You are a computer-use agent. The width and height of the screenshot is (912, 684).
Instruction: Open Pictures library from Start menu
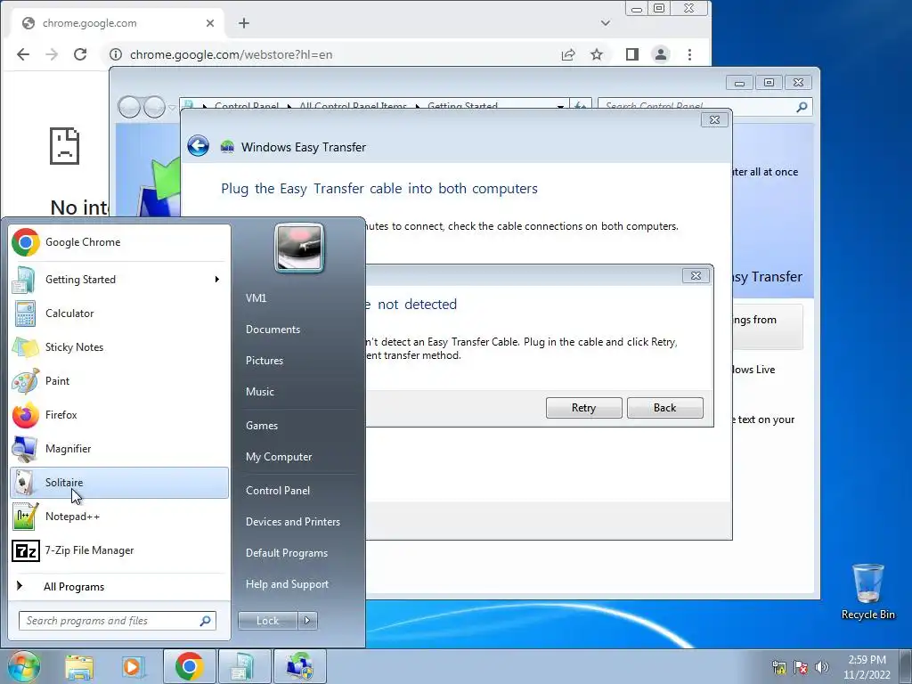pyautogui.click(x=264, y=361)
